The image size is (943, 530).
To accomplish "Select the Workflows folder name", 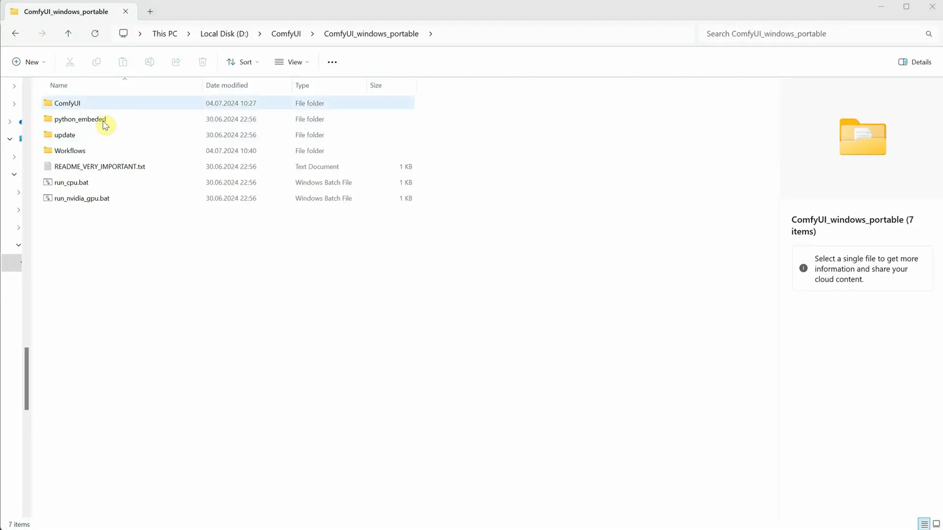I will [70, 151].
